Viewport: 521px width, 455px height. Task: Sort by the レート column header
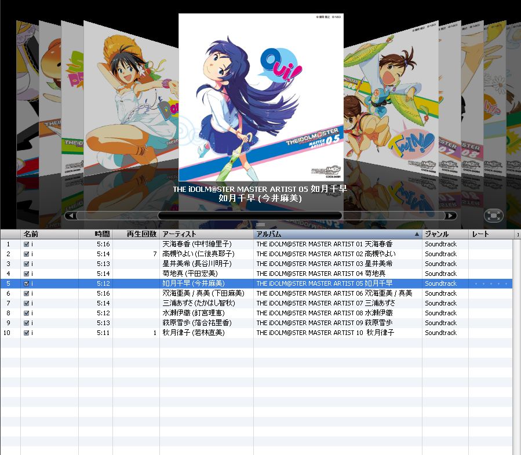click(492, 234)
